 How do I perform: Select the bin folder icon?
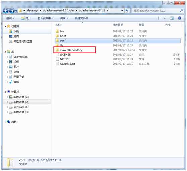click(57, 31)
